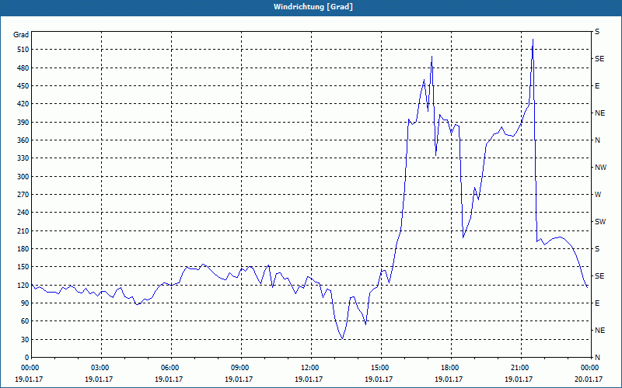Click the N compass label at the 360 gridline
Viewport: 622px width, 388px height.
coord(598,140)
